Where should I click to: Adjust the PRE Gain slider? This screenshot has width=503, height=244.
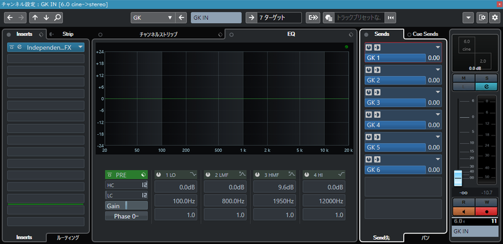126,206
